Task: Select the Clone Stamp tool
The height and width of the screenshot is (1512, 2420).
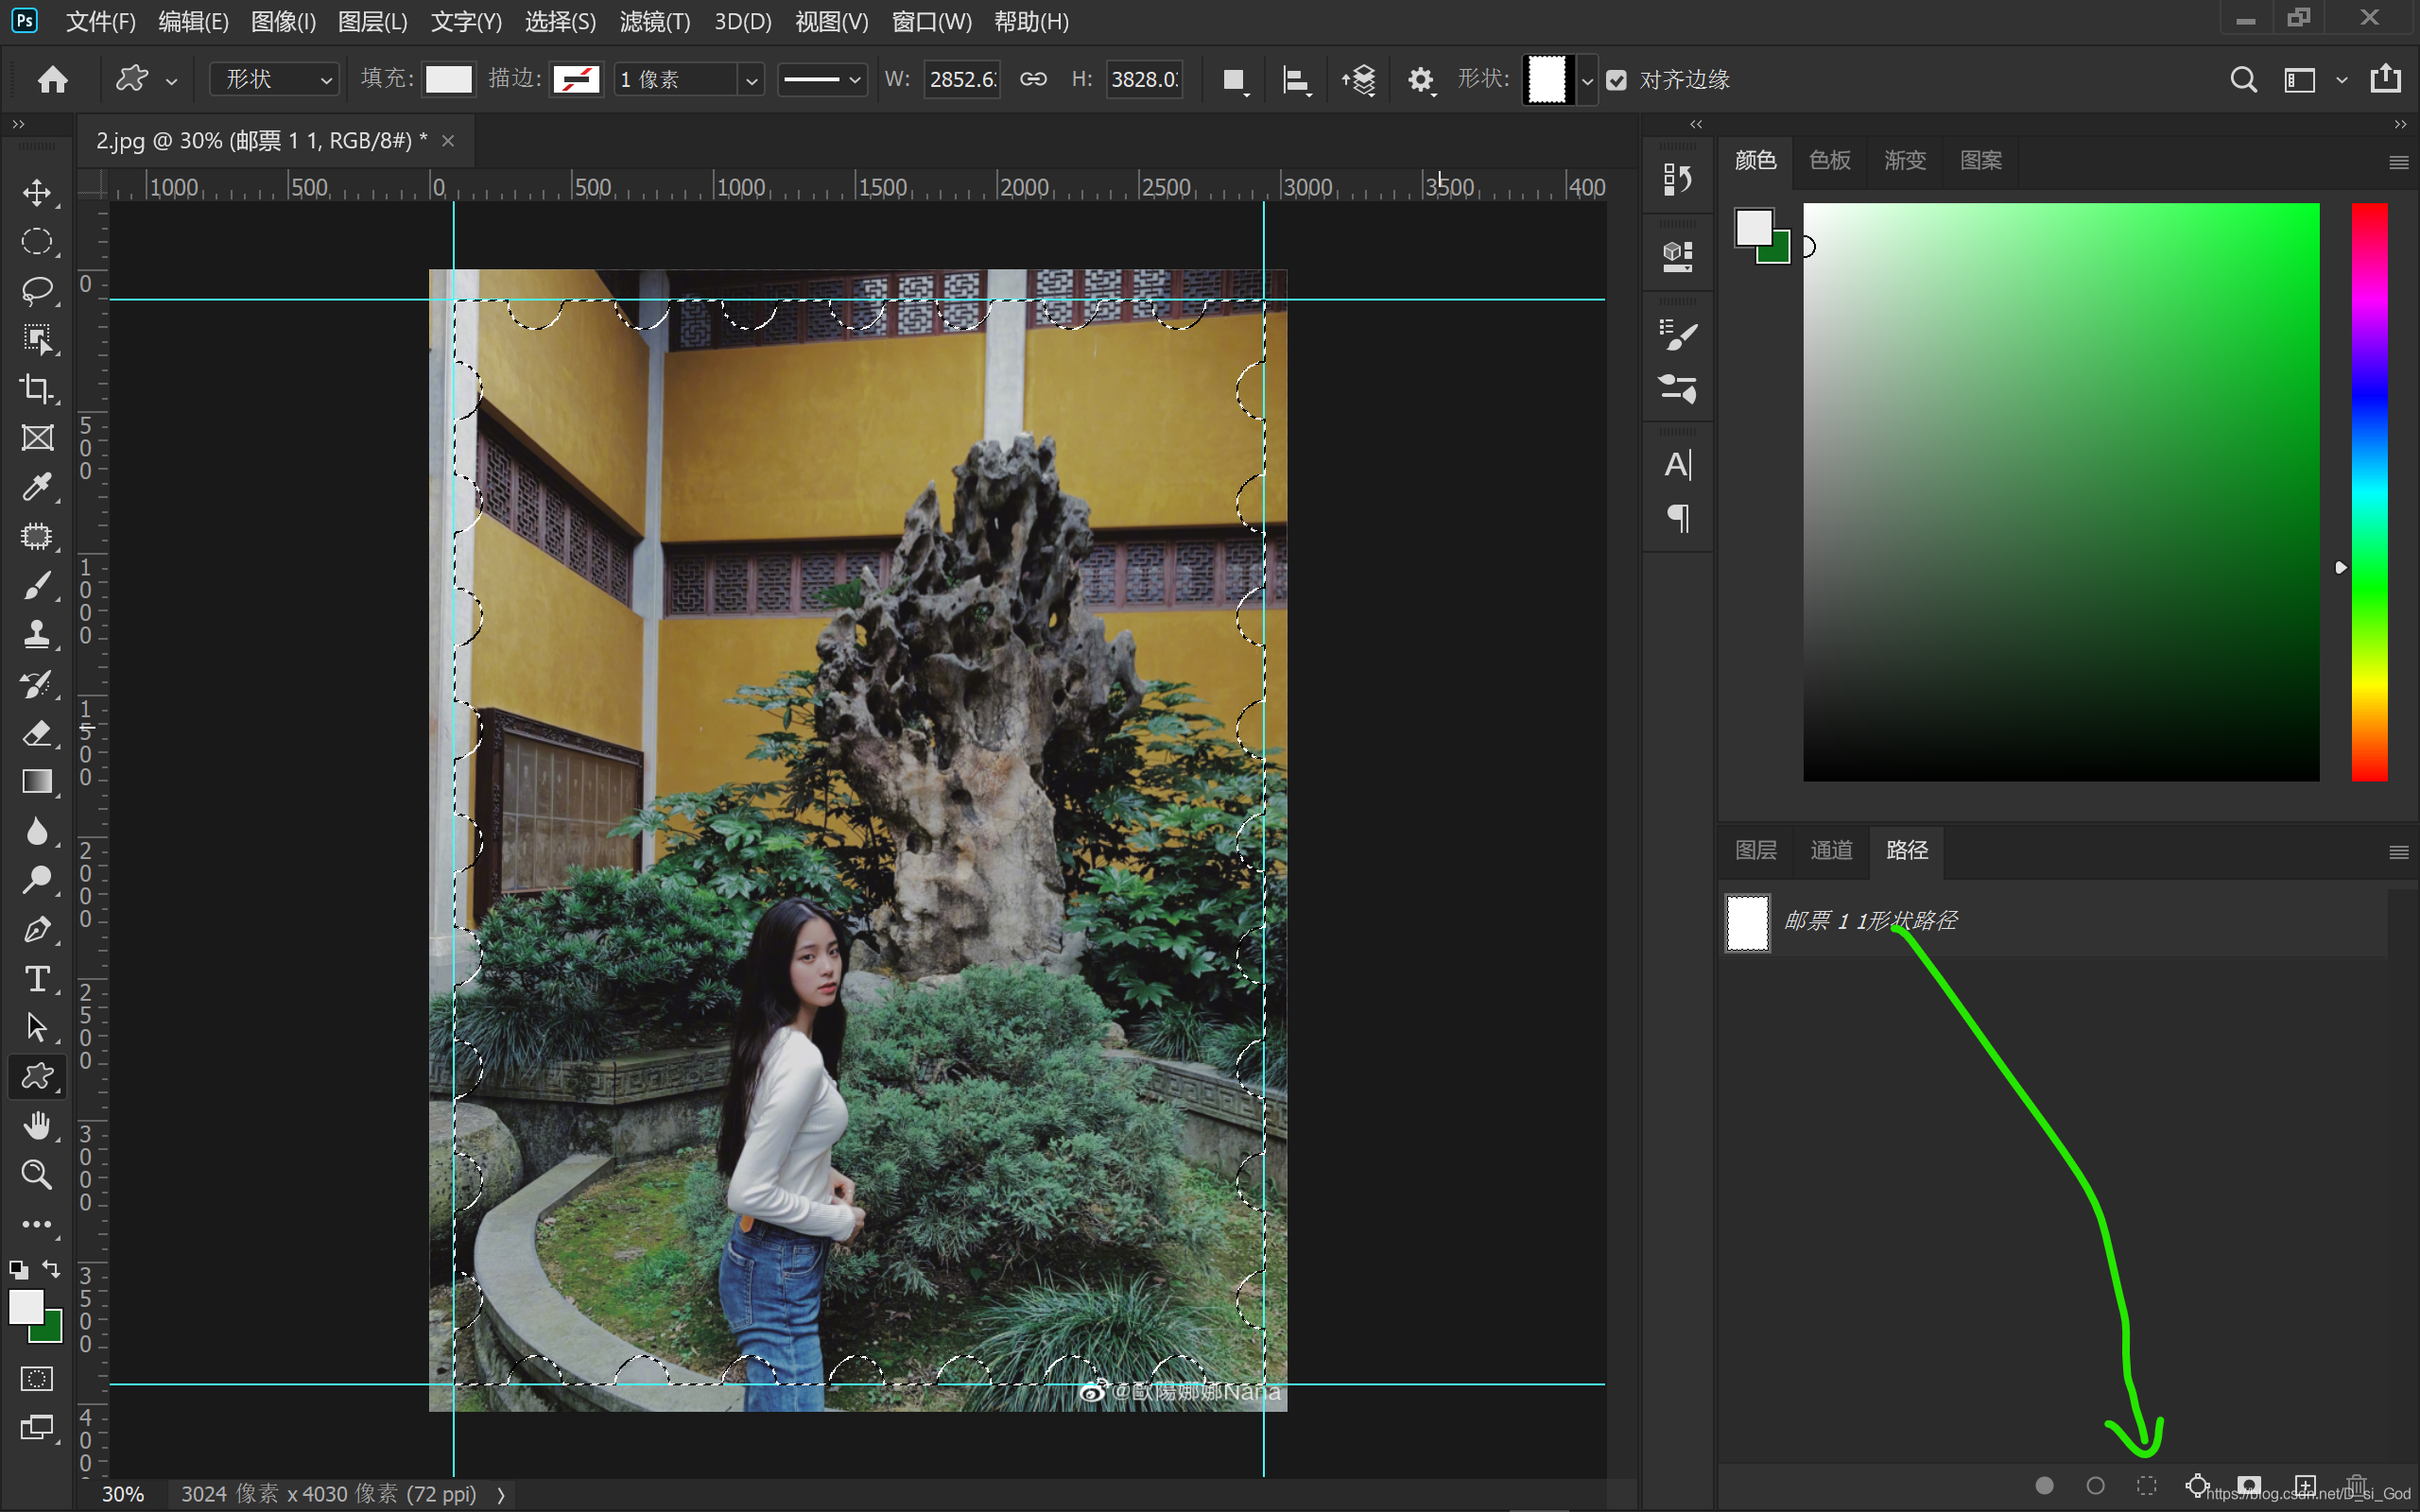Action: (x=37, y=634)
